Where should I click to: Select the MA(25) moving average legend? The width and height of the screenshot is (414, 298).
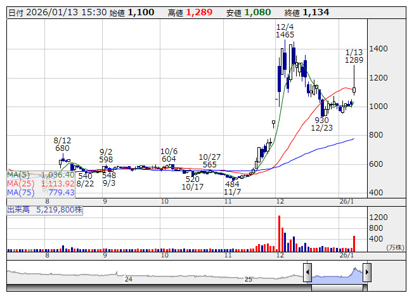click(x=41, y=183)
